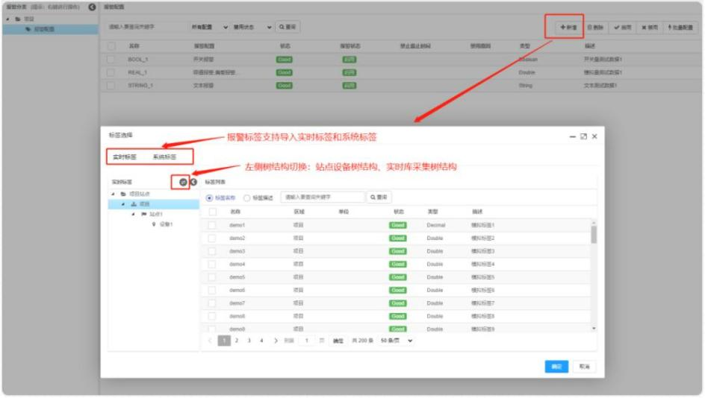Select the 标签描述 radio button
Screen dimensions: 705x398
click(x=247, y=198)
